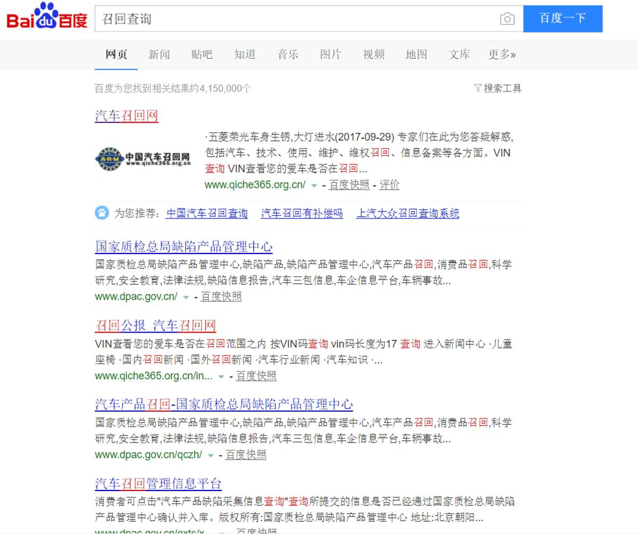This screenshot has height=534, width=638.
Task: Open the 地图 tab
Action: (x=416, y=54)
